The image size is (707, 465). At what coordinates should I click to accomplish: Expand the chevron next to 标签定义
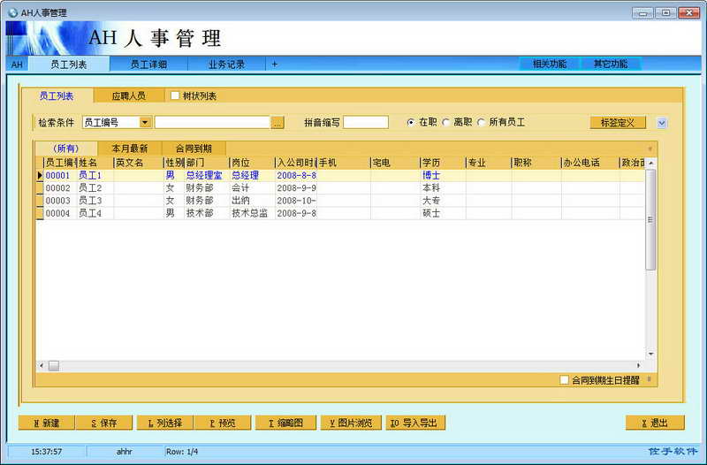[662, 123]
